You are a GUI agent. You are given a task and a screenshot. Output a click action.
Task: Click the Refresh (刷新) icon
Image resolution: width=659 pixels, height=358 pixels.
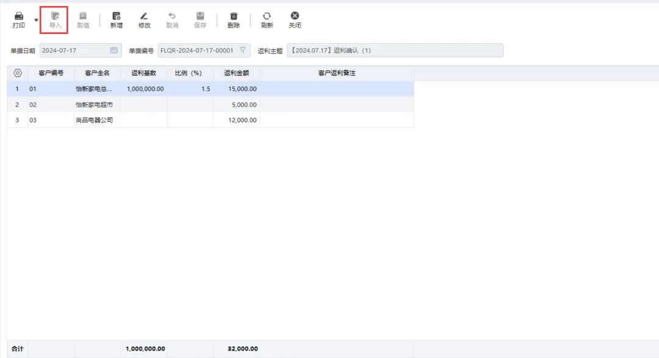point(267,16)
